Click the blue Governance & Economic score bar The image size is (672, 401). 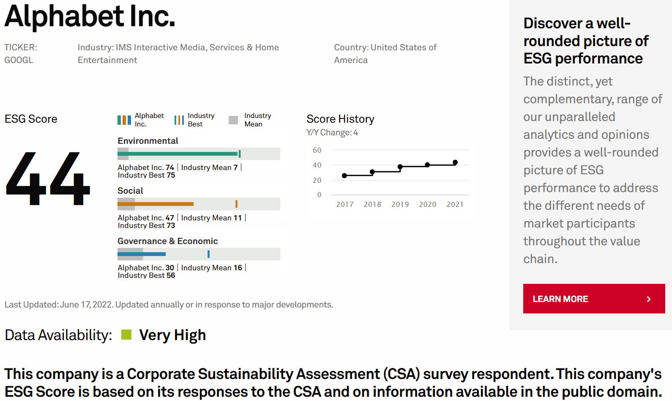tap(152, 254)
